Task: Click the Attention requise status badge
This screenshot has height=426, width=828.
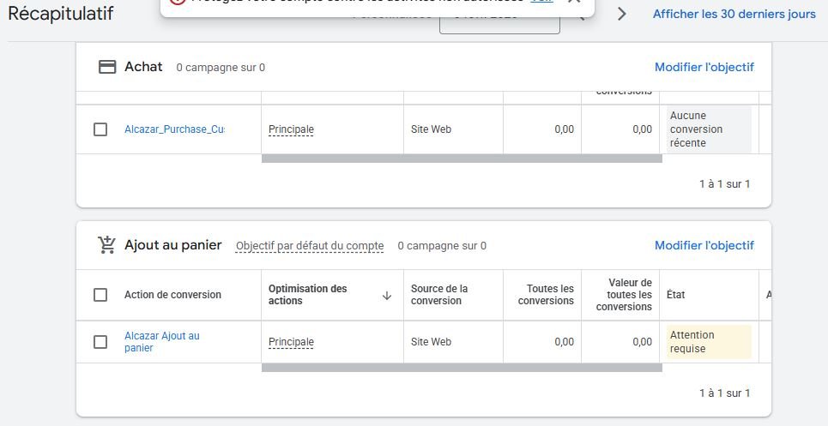Action: (x=709, y=342)
